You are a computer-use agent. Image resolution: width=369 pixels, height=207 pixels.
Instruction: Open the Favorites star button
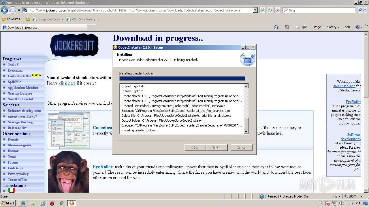click(11, 19)
